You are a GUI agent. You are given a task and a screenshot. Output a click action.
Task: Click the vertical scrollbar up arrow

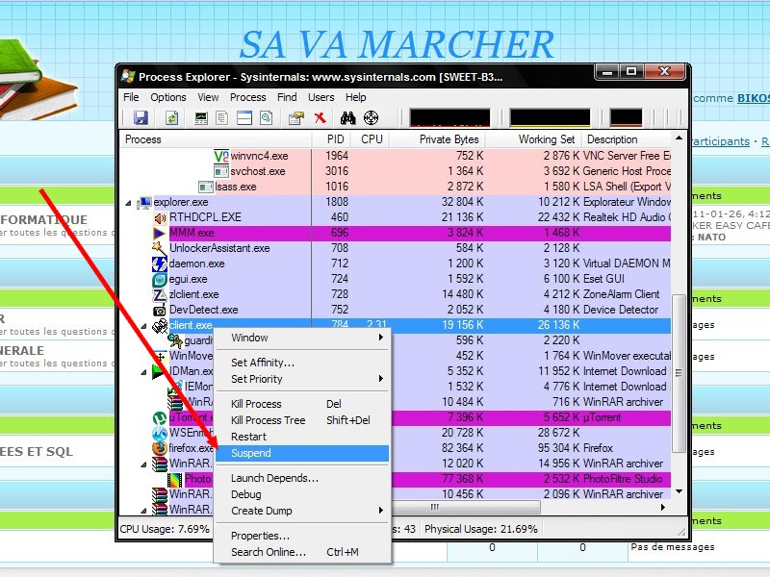tap(680, 138)
